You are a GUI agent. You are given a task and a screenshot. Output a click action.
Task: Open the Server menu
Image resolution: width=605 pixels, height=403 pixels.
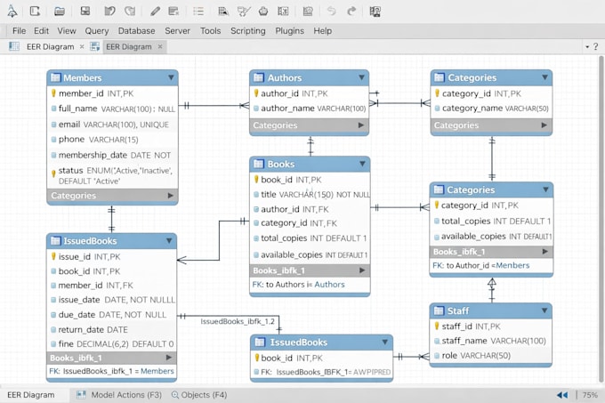click(x=177, y=31)
